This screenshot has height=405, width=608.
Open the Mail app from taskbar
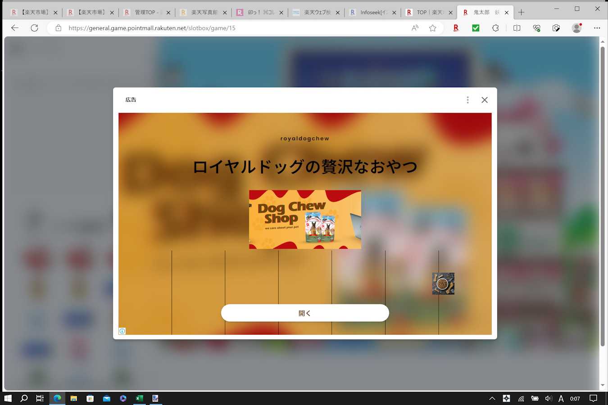[107, 398]
